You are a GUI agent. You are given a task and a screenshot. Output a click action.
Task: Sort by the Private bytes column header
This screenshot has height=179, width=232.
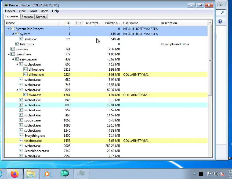(x=112, y=23)
